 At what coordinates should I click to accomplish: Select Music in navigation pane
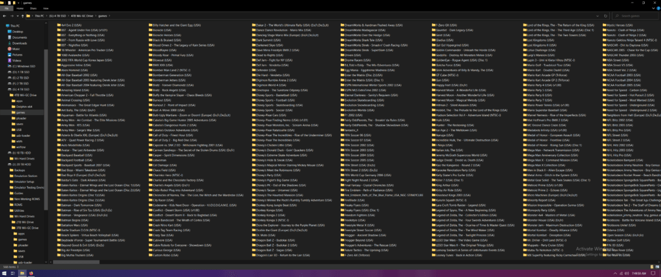[15, 49]
